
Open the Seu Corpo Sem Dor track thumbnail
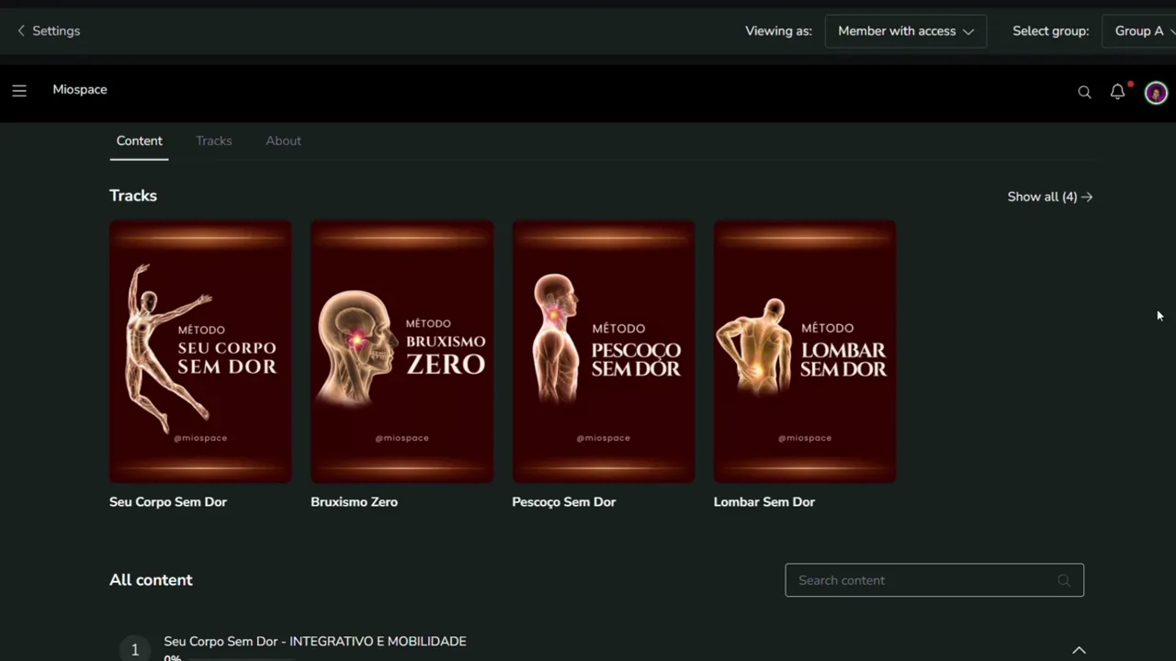click(x=200, y=352)
